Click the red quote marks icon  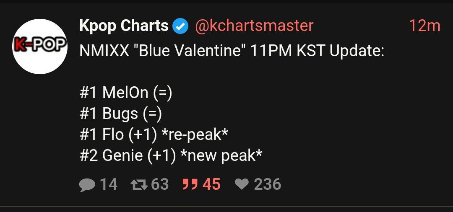tap(189, 184)
